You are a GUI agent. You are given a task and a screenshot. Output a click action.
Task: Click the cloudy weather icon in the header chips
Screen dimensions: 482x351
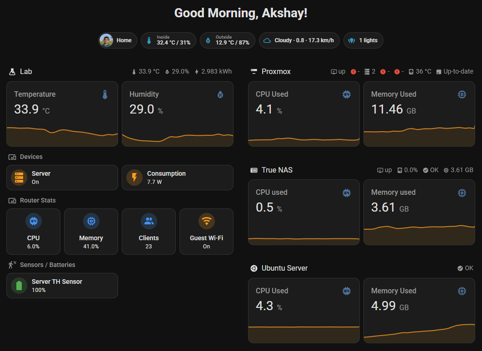267,40
